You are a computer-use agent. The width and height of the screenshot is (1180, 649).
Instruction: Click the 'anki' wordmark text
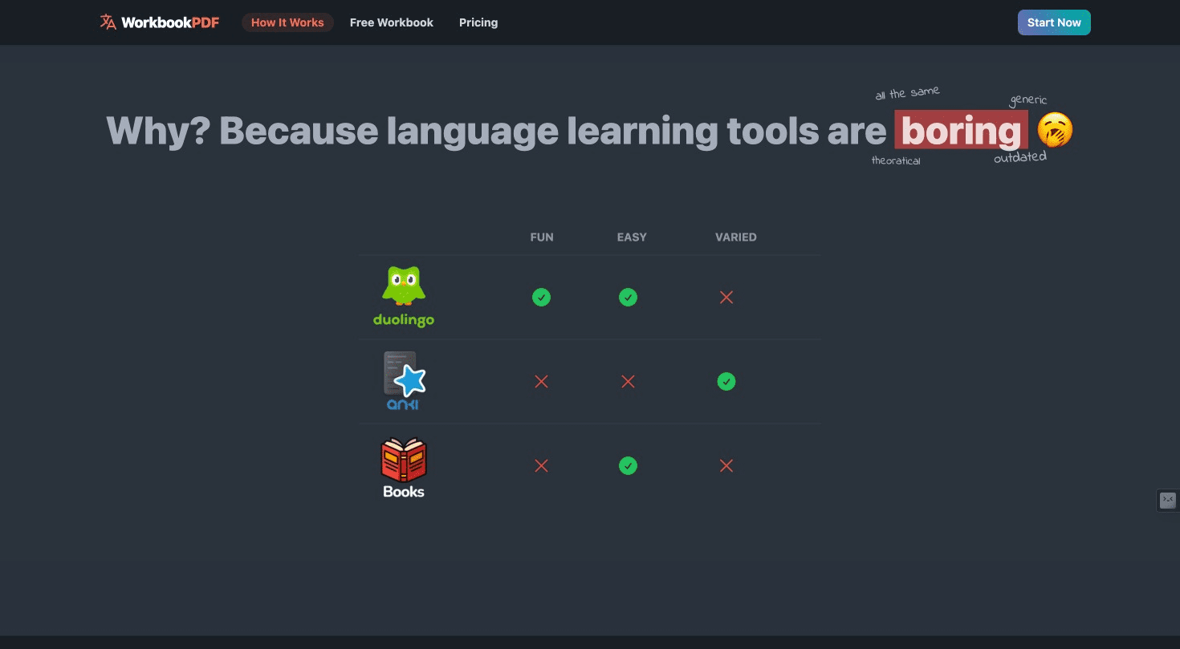point(403,404)
